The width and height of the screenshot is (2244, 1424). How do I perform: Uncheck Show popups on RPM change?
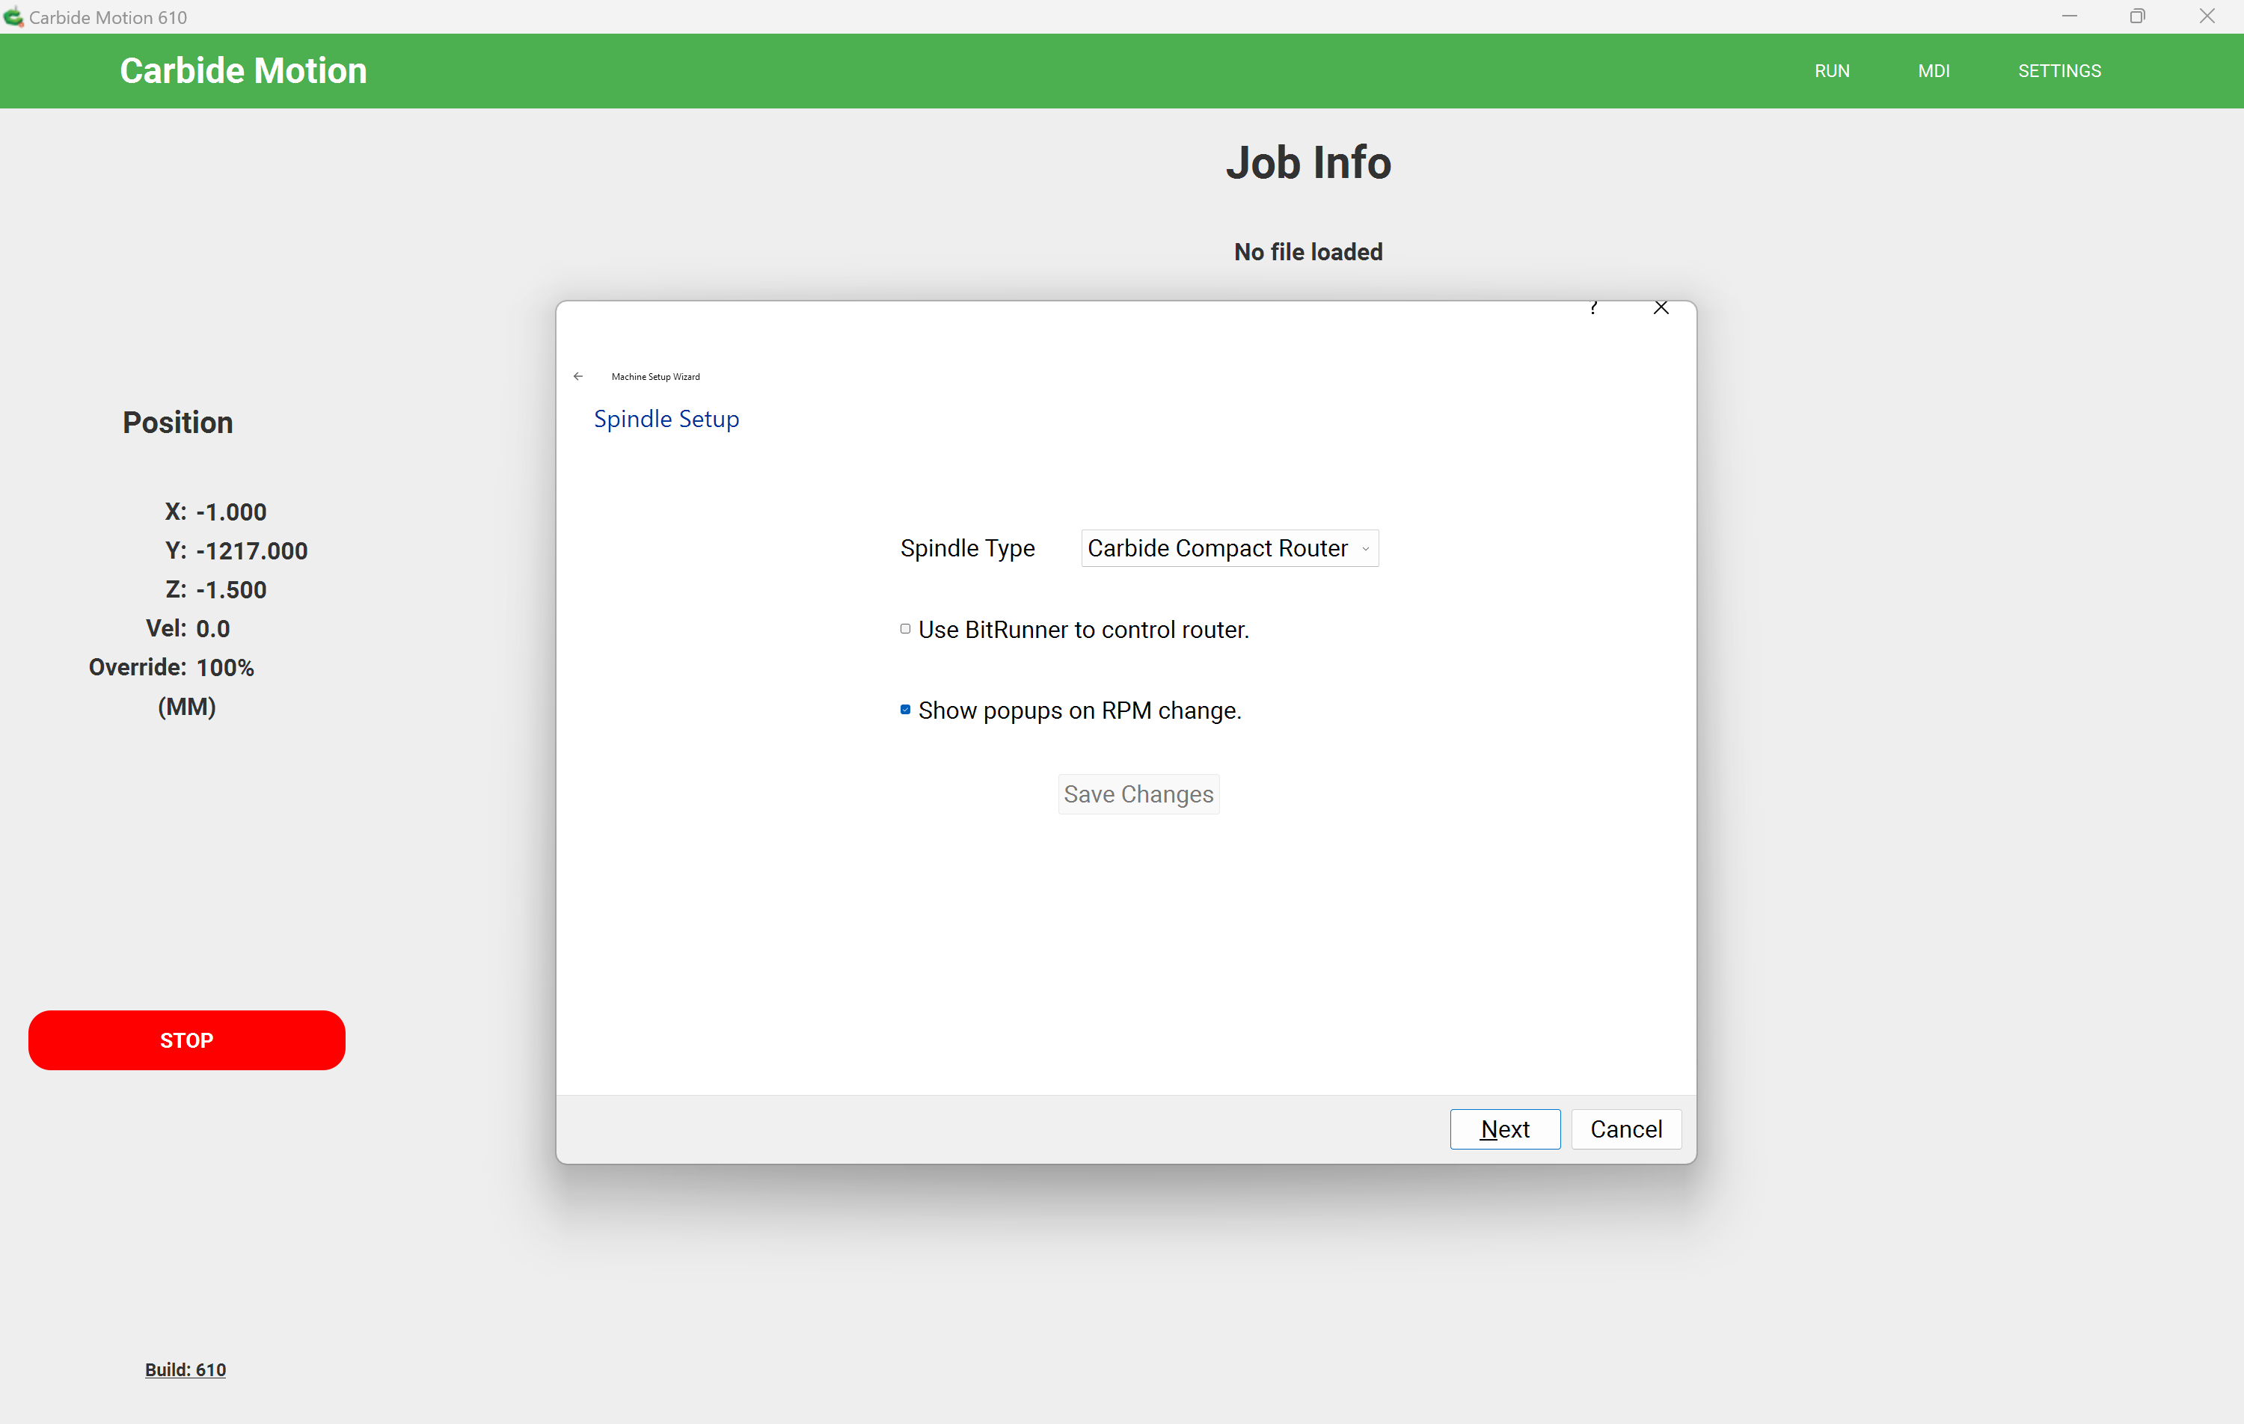coord(905,711)
